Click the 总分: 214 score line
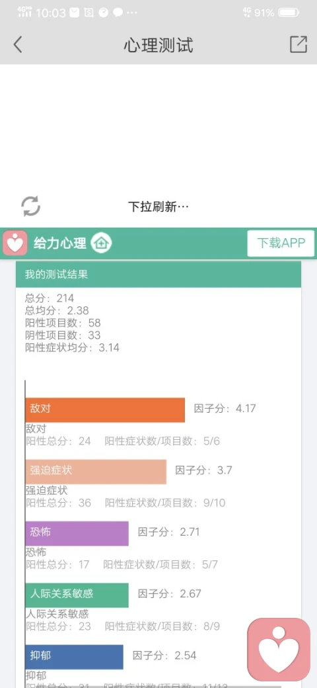317x688 pixels. (x=50, y=298)
